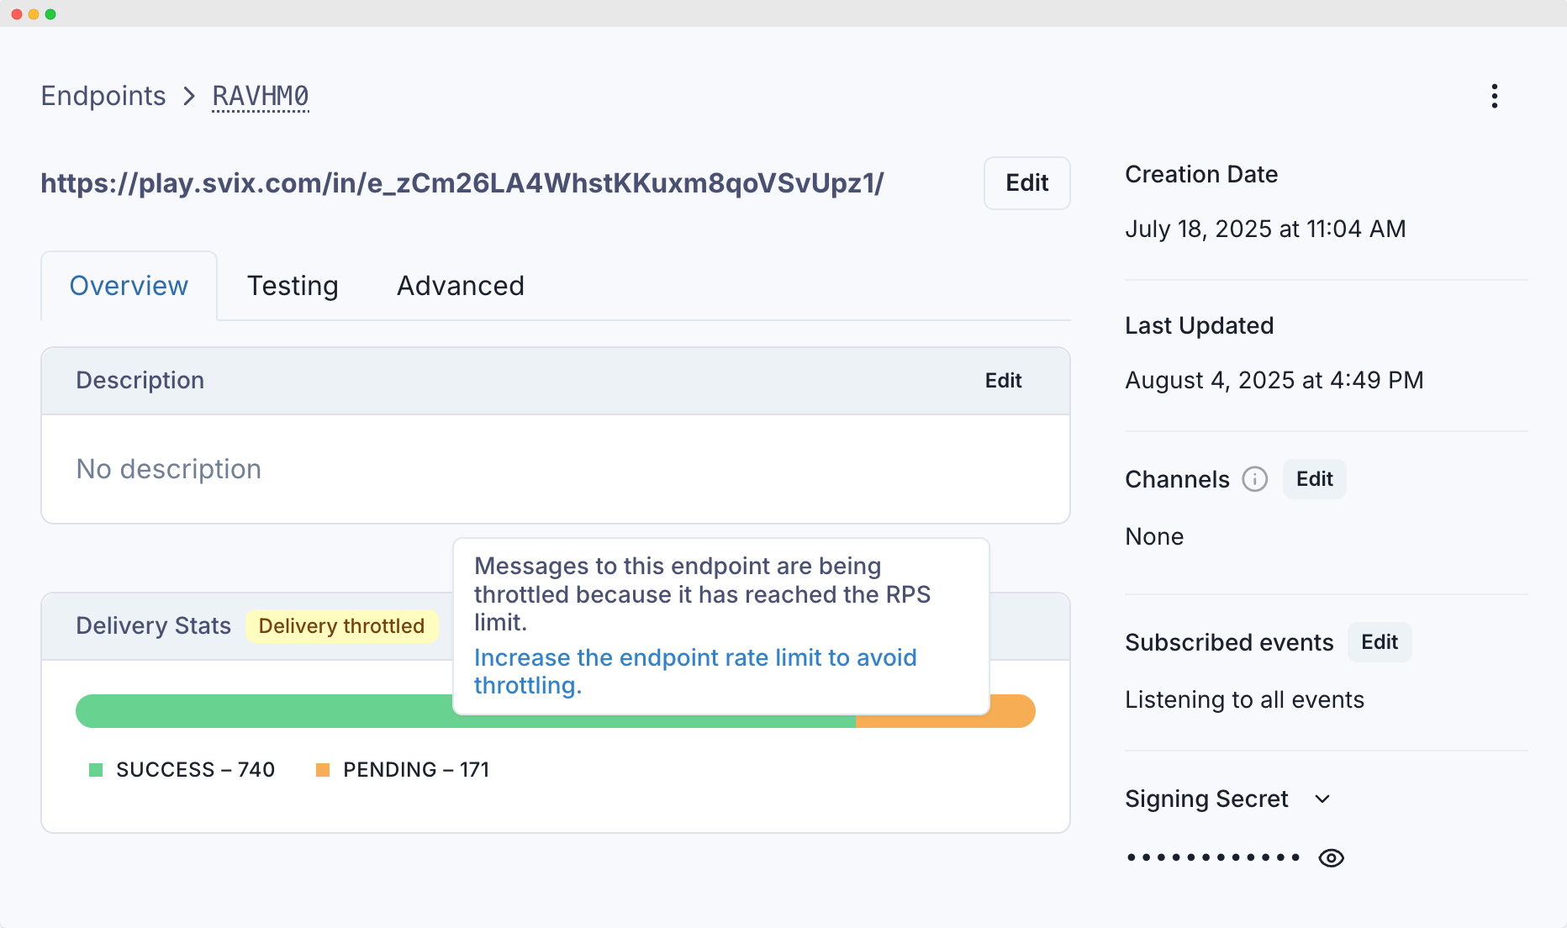The width and height of the screenshot is (1567, 928).
Task: Click the orange PENDING legend square
Action: pos(323,770)
